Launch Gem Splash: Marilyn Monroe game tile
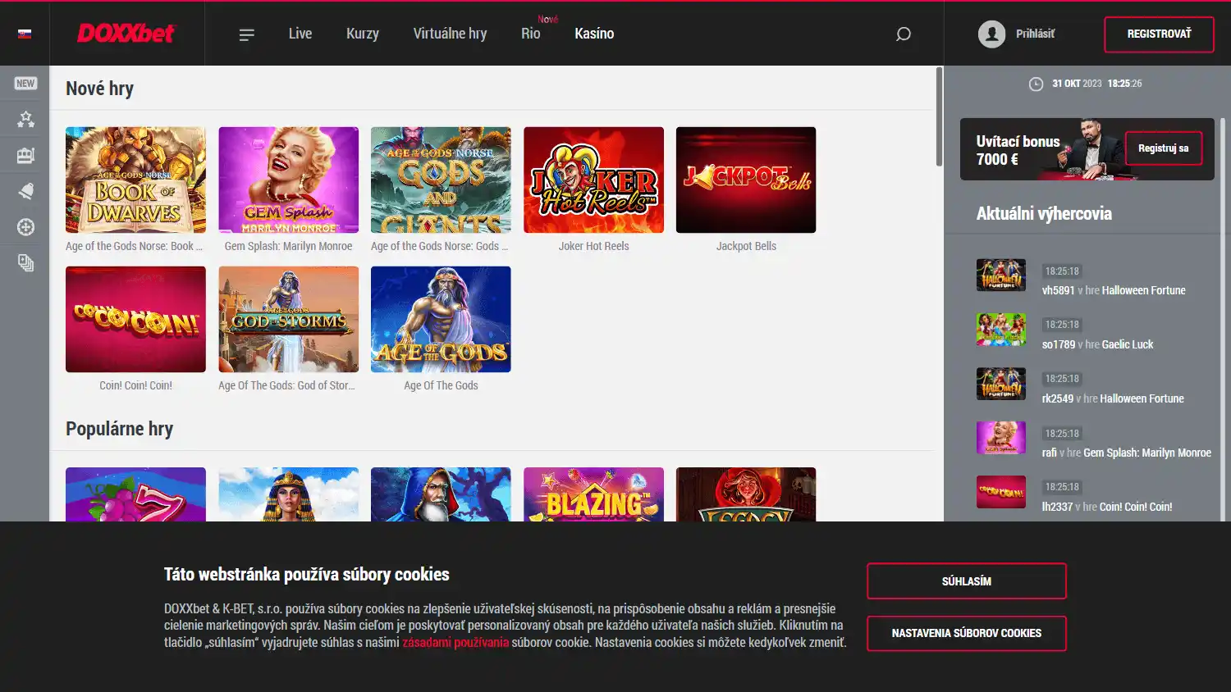Screen dimensions: 1231x692 [288, 180]
